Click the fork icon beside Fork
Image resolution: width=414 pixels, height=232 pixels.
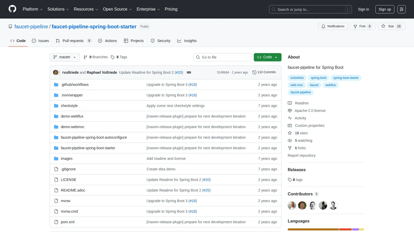click(x=355, y=26)
